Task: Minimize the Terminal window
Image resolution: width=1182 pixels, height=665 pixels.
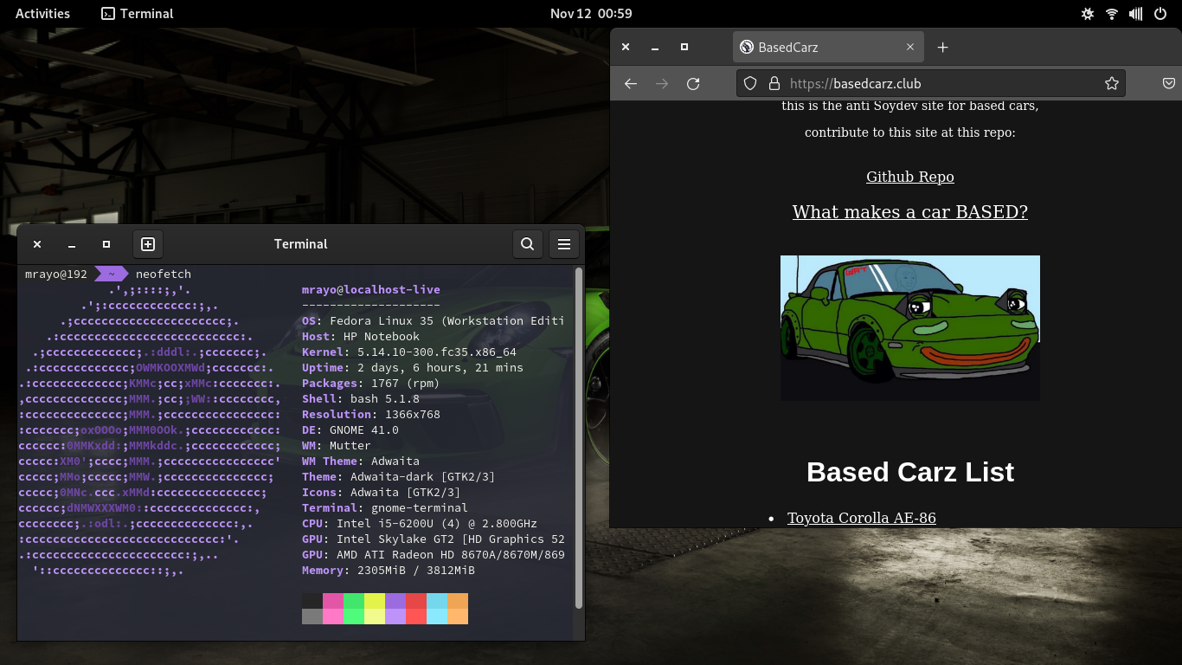Action: click(x=72, y=244)
